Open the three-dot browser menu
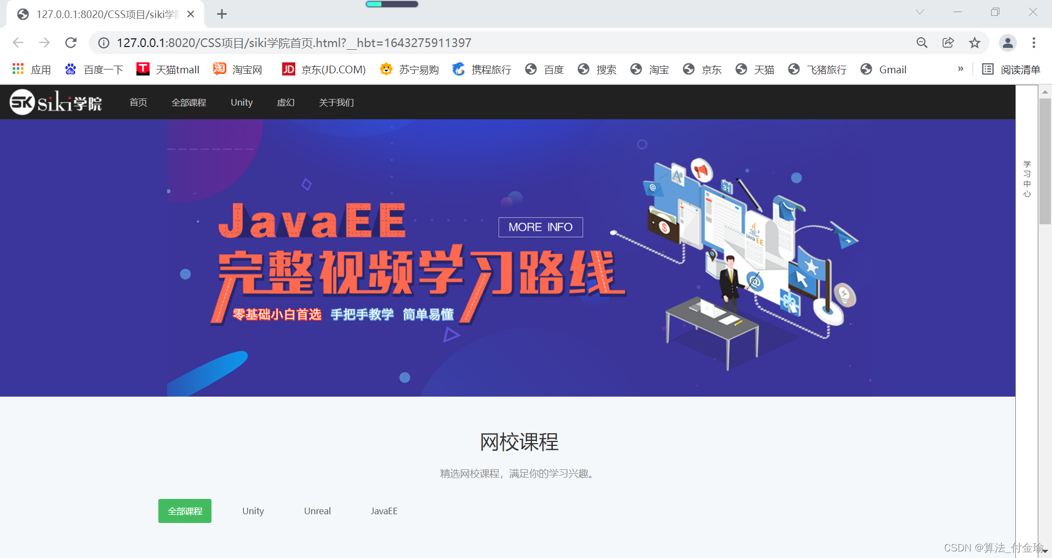The image size is (1052, 558). 1034,43
